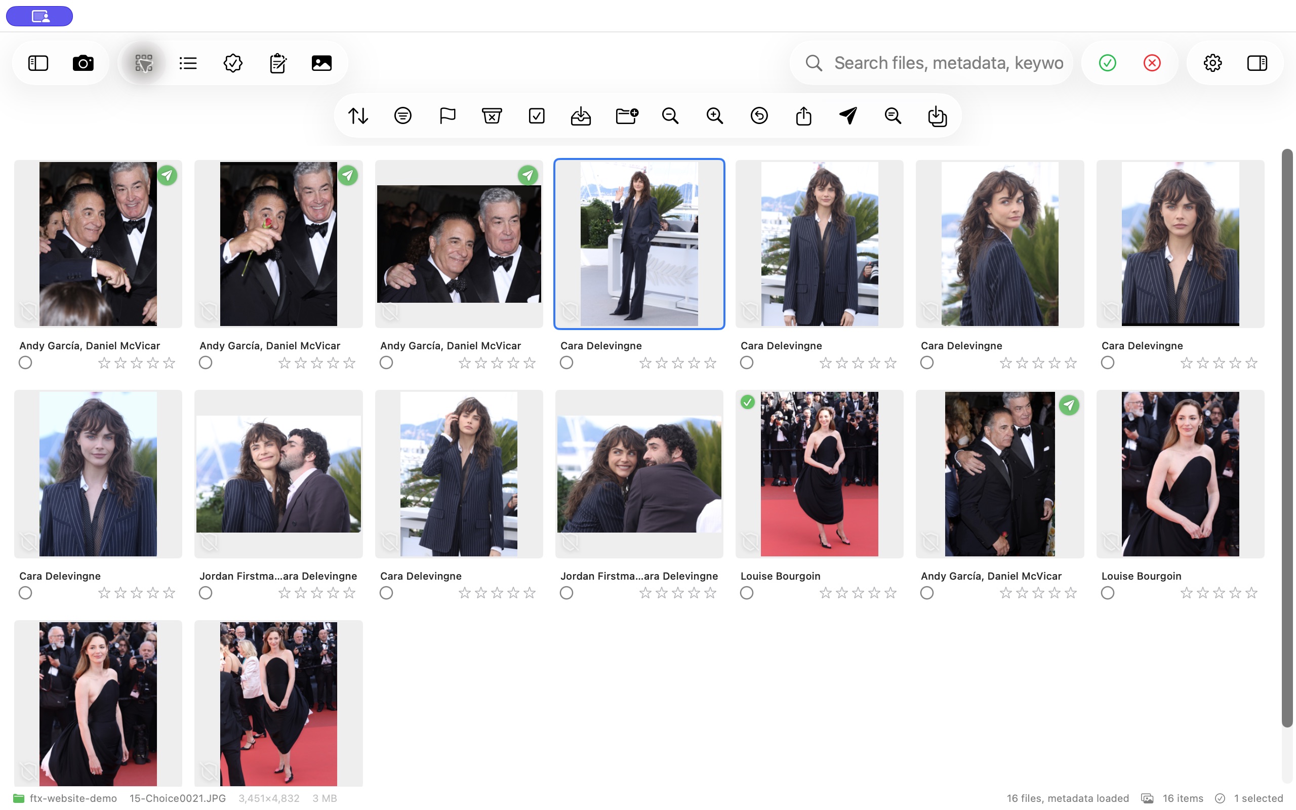Click the reject archive box icon

492,116
